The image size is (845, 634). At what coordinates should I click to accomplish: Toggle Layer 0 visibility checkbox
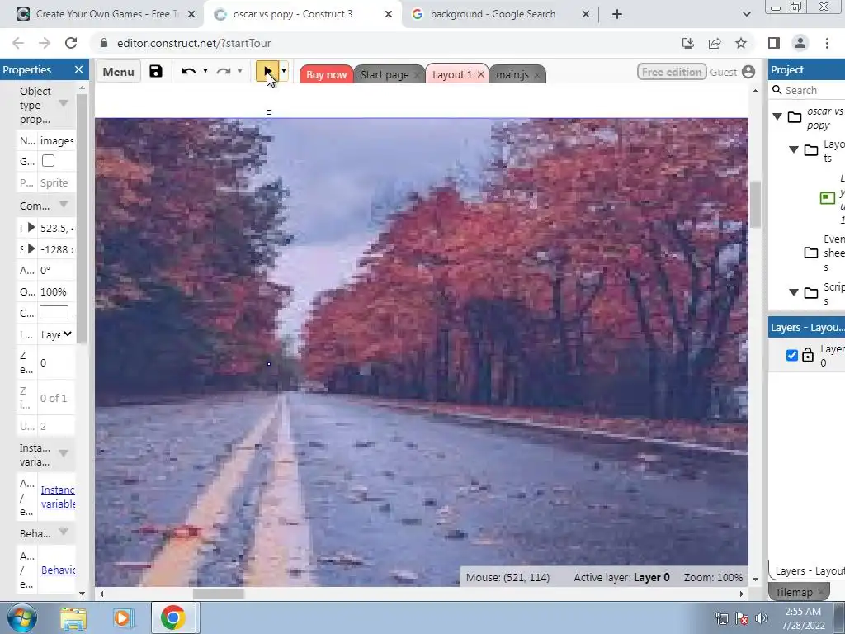click(x=791, y=355)
